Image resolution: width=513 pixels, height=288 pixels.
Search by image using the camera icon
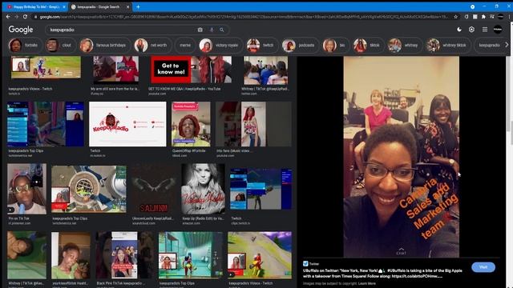200,30
